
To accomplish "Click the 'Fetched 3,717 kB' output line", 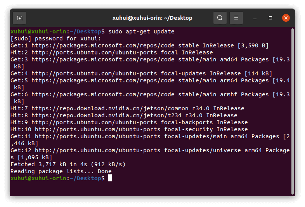I will [68, 164].
